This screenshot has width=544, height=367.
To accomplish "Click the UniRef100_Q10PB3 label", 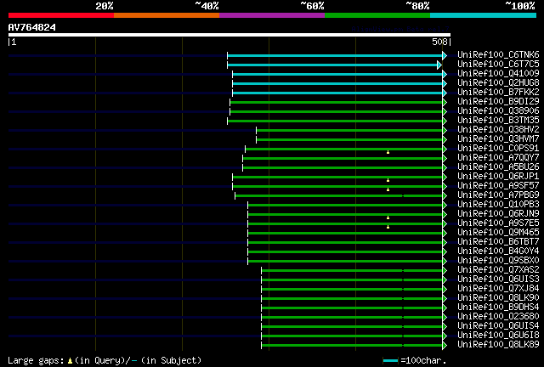I will [x=498, y=205].
